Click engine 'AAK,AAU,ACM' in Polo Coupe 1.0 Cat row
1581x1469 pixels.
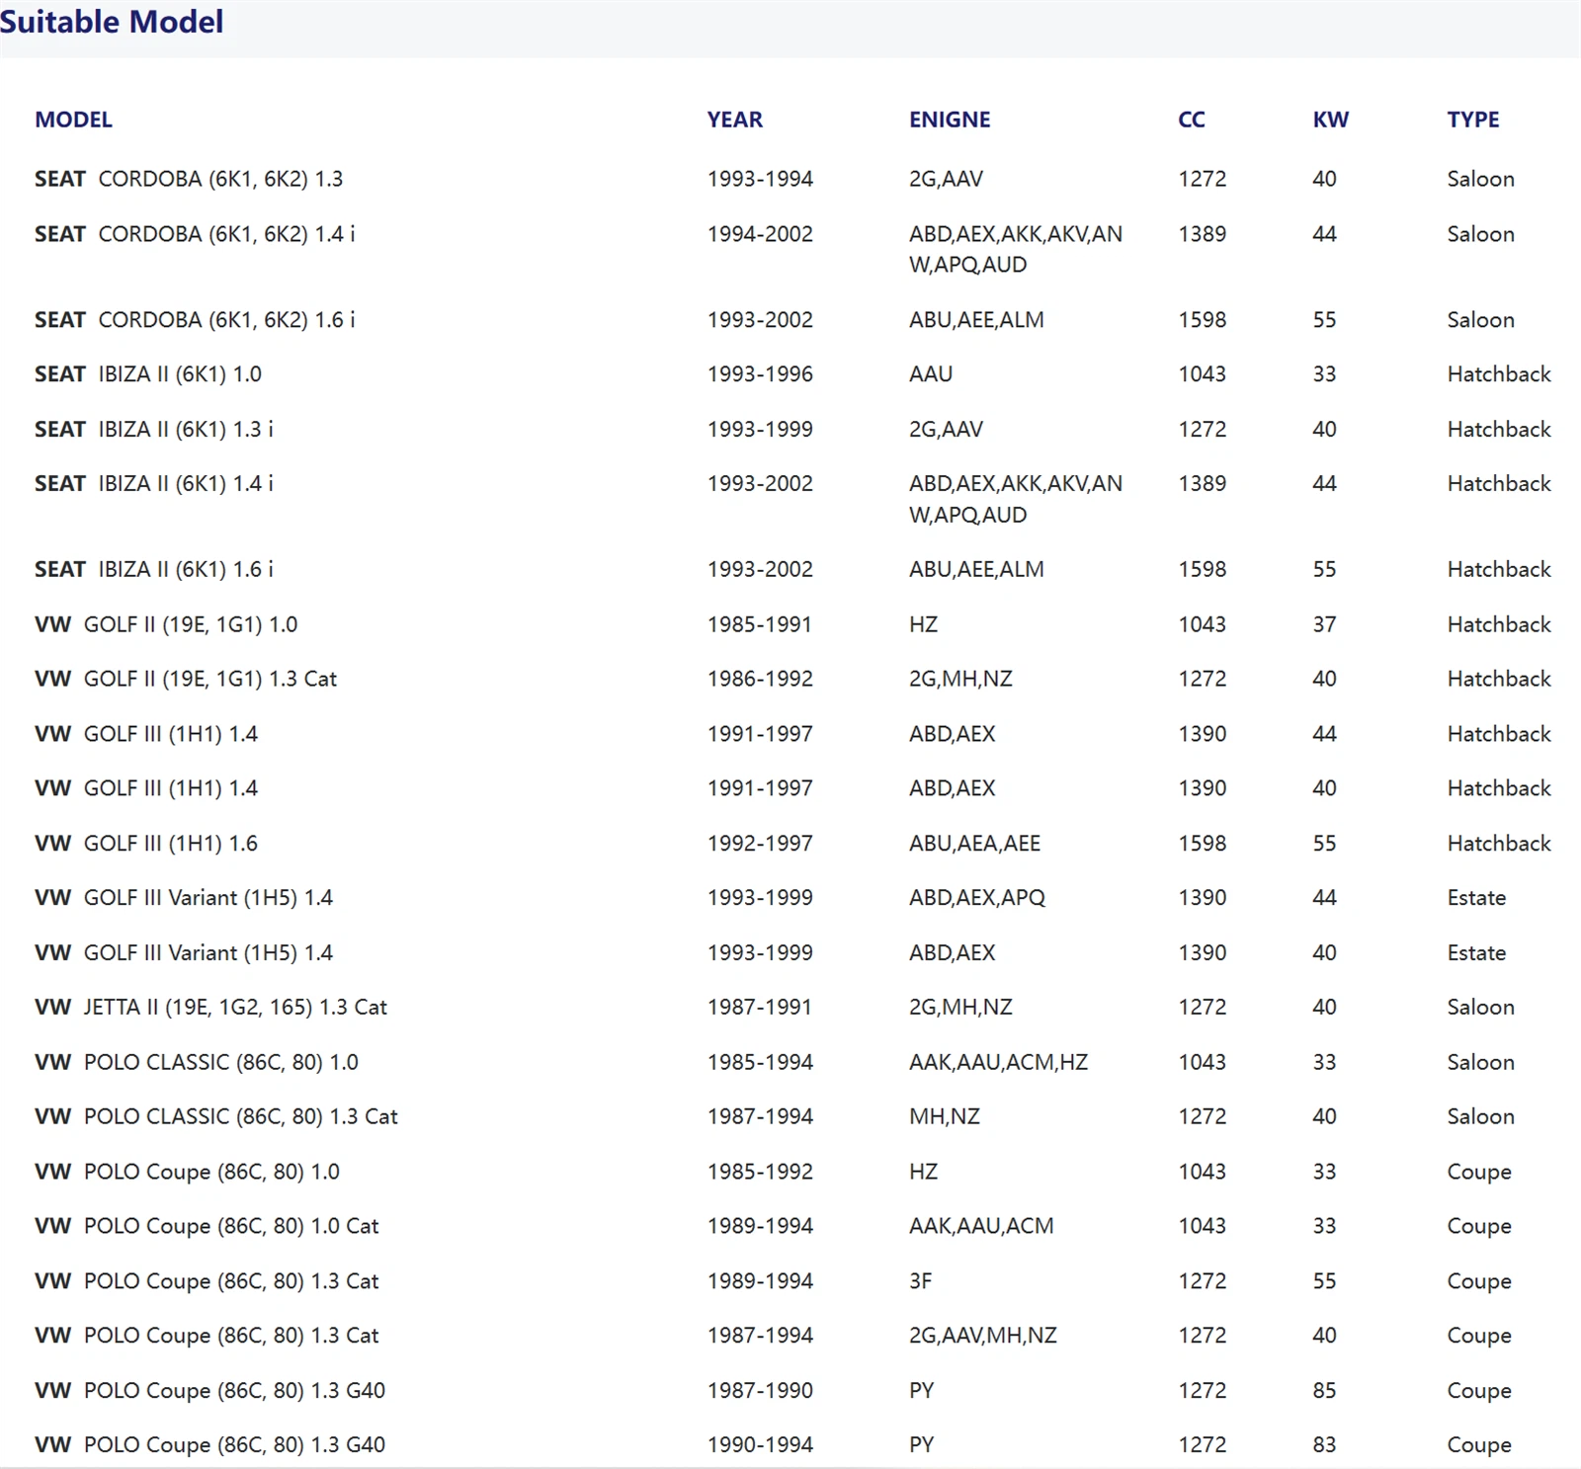(981, 1226)
